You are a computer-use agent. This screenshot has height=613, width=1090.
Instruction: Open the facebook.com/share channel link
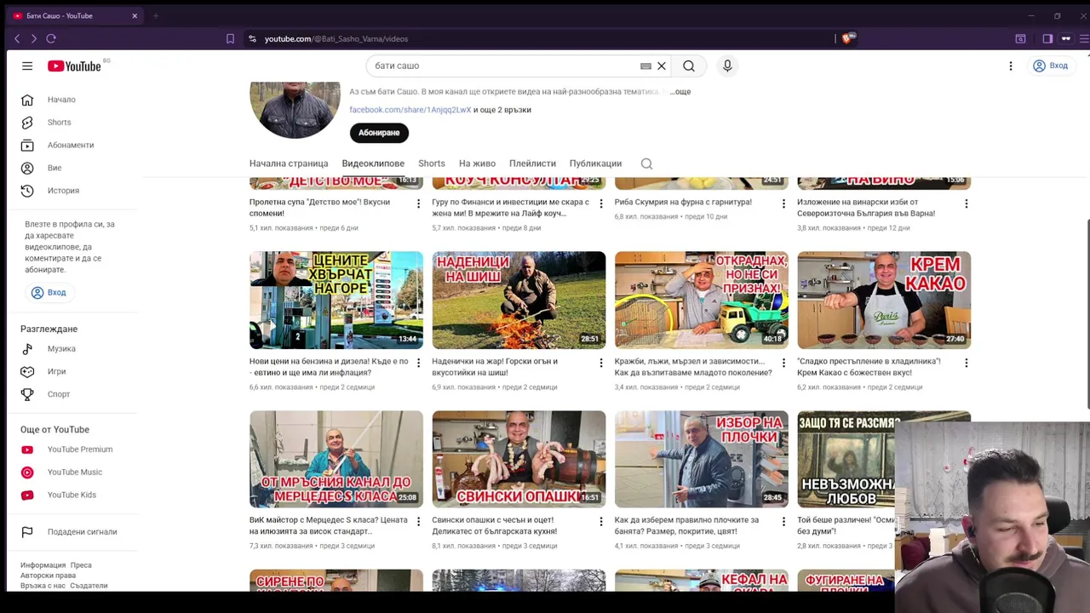point(410,110)
